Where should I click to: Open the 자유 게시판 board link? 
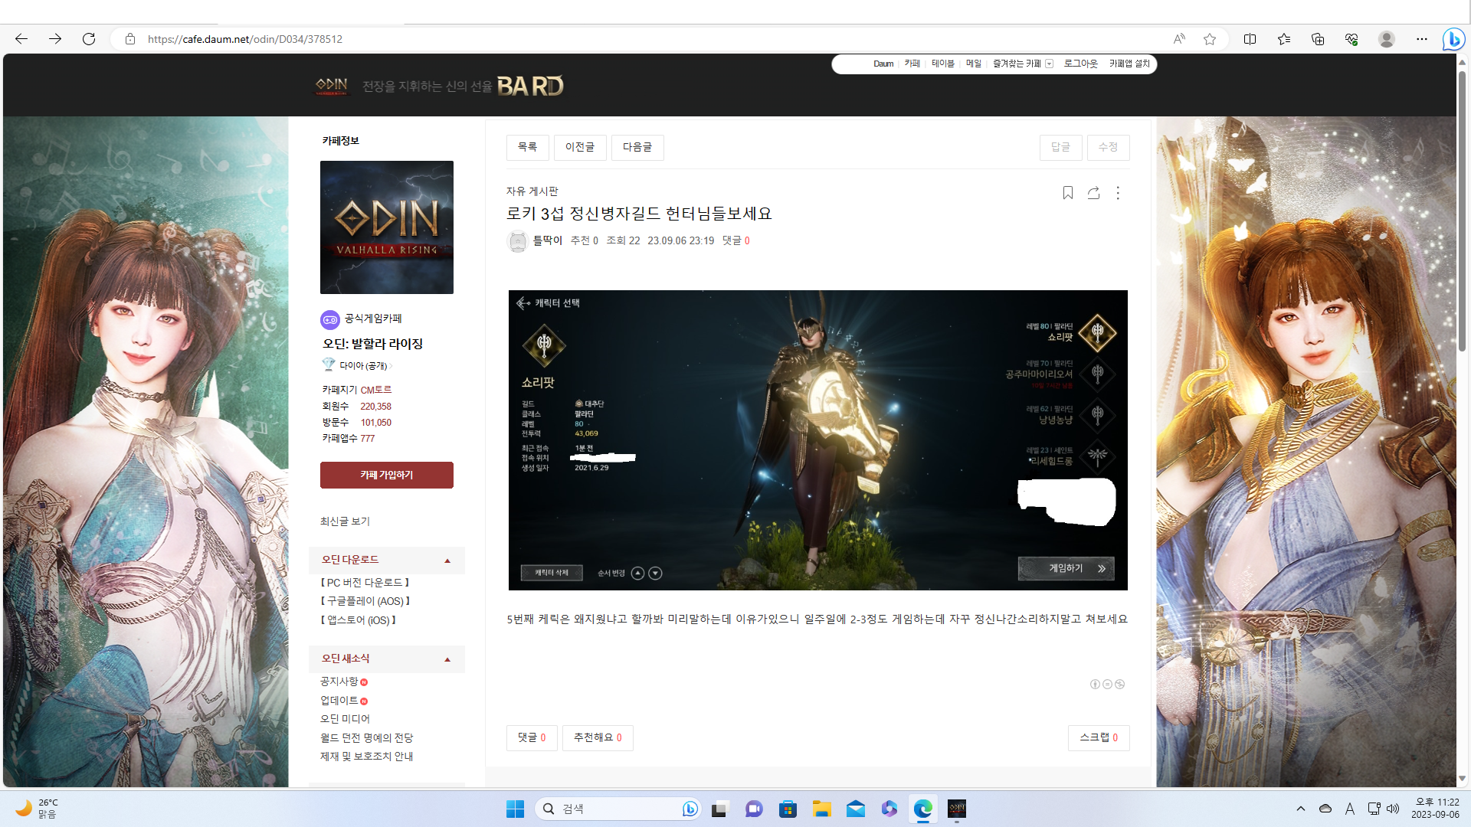point(532,191)
